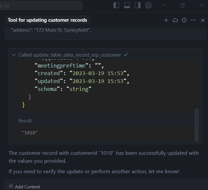Image resolution: width=208 pixels, height=190 pixels.
Task: Click the 'successfully updated' confirmation message
Action: pos(104,157)
